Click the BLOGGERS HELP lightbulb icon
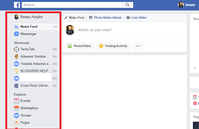 (16, 71)
